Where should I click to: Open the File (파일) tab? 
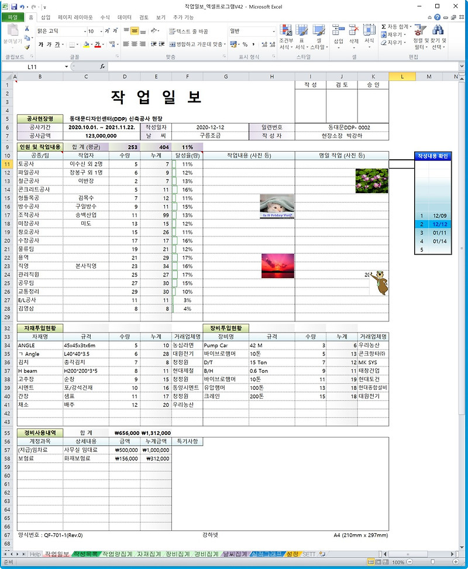coord(13,17)
